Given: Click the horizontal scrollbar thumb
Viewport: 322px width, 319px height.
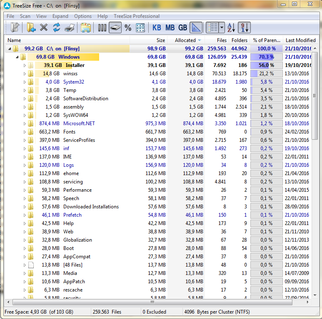Looking at the screenshot, I should tap(152, 302).
